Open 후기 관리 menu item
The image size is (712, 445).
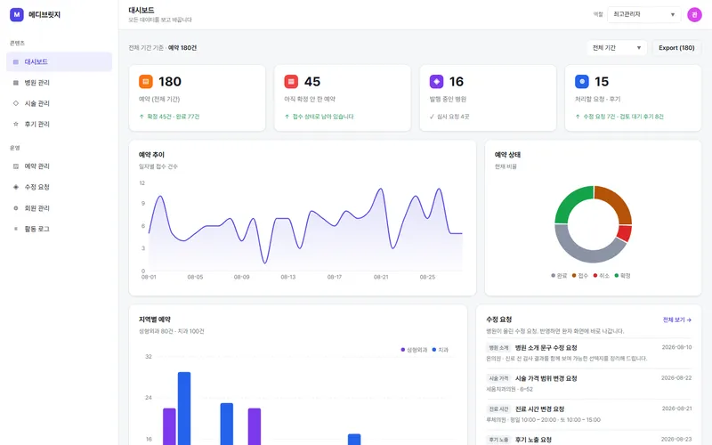59,124
